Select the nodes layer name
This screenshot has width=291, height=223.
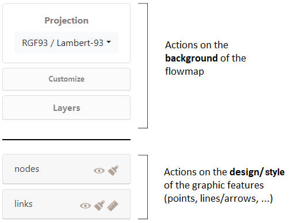[x=27, y=169]
